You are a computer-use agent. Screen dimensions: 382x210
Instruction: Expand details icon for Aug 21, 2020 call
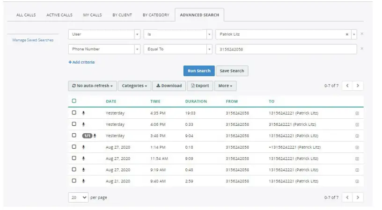click(x=357, y=181)
